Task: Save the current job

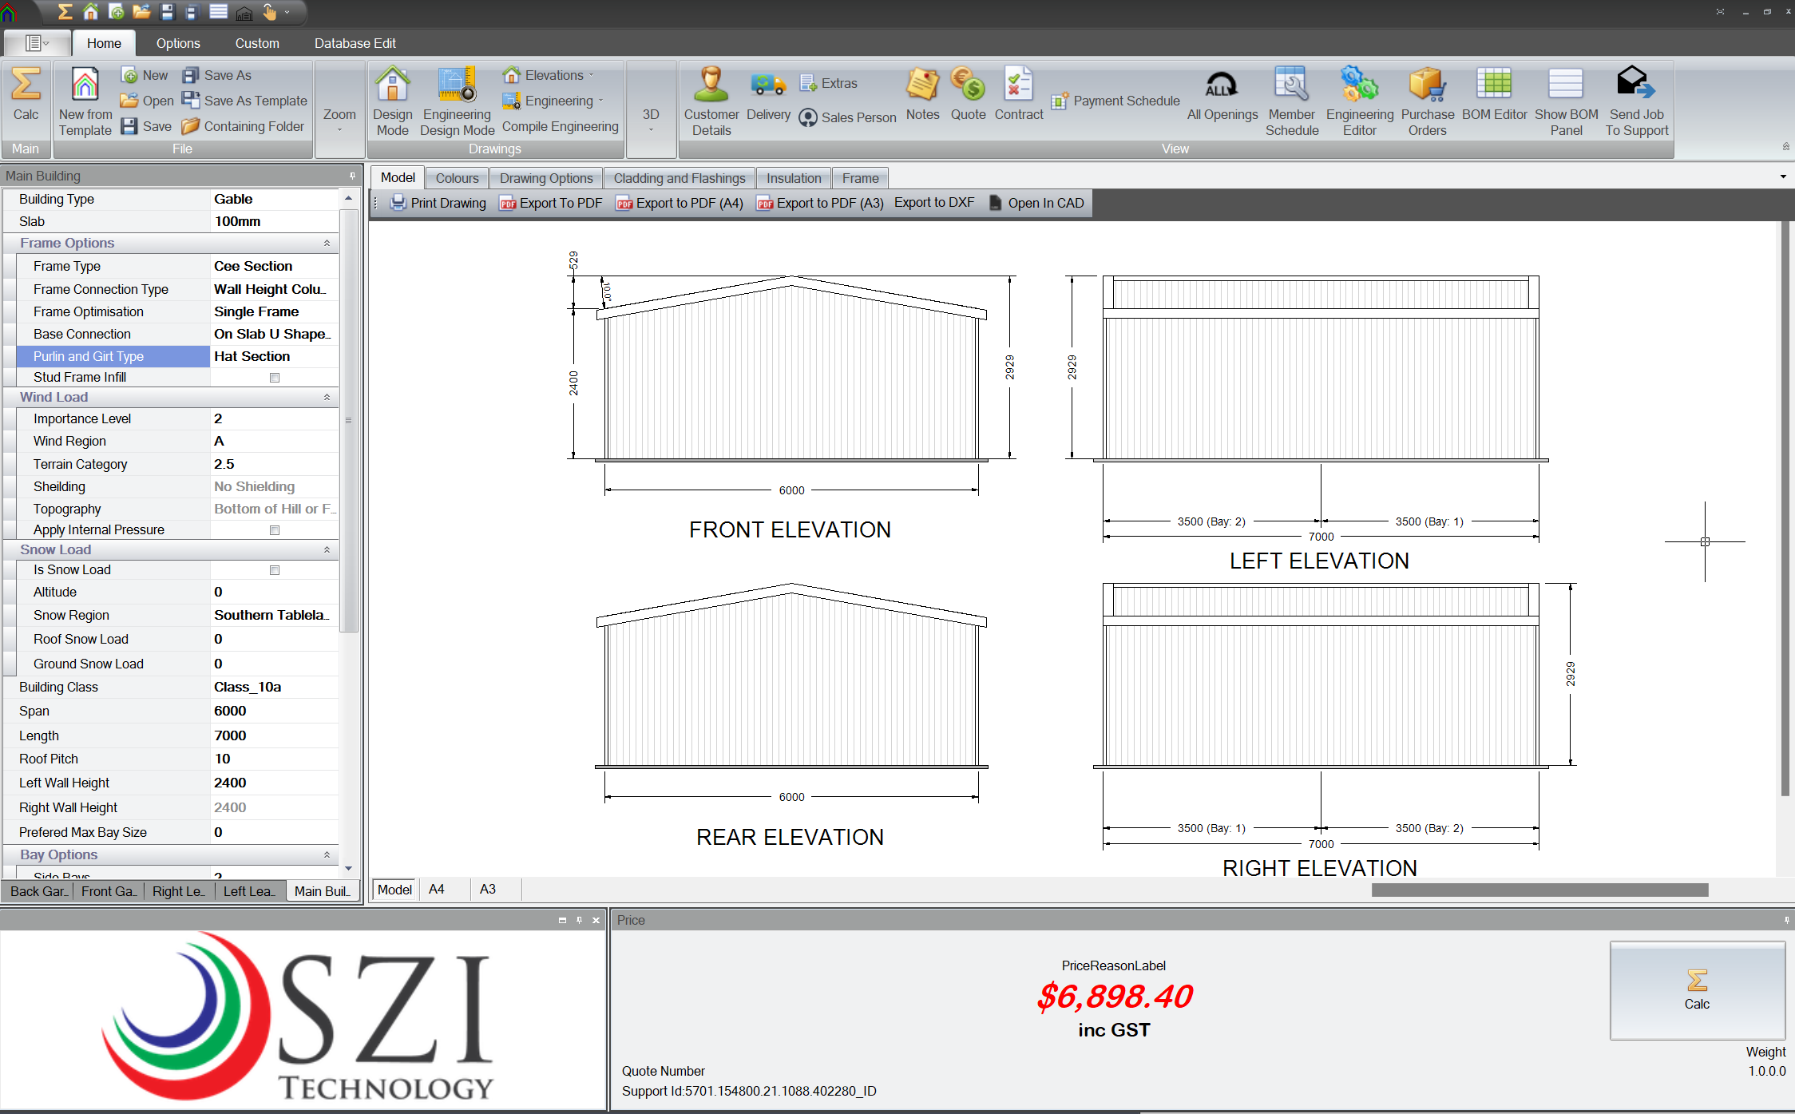Action: (x=146, y=126)
